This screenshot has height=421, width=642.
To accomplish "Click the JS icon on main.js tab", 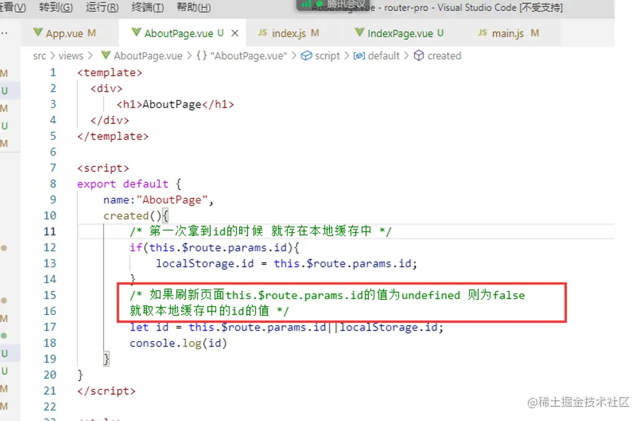I will point(483,33).
